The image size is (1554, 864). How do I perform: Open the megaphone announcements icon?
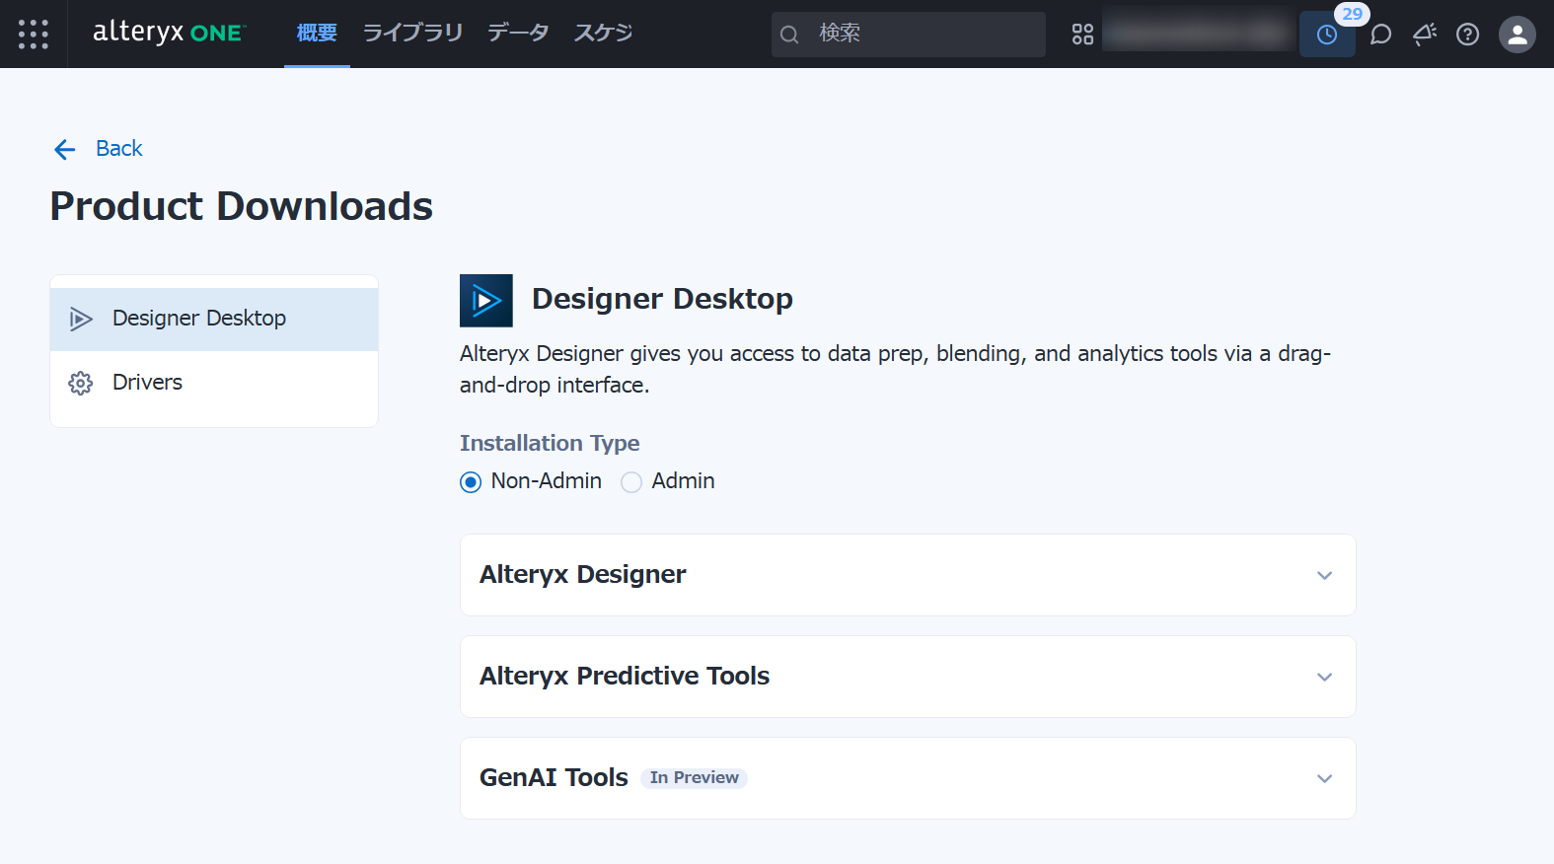(1425, 35)
